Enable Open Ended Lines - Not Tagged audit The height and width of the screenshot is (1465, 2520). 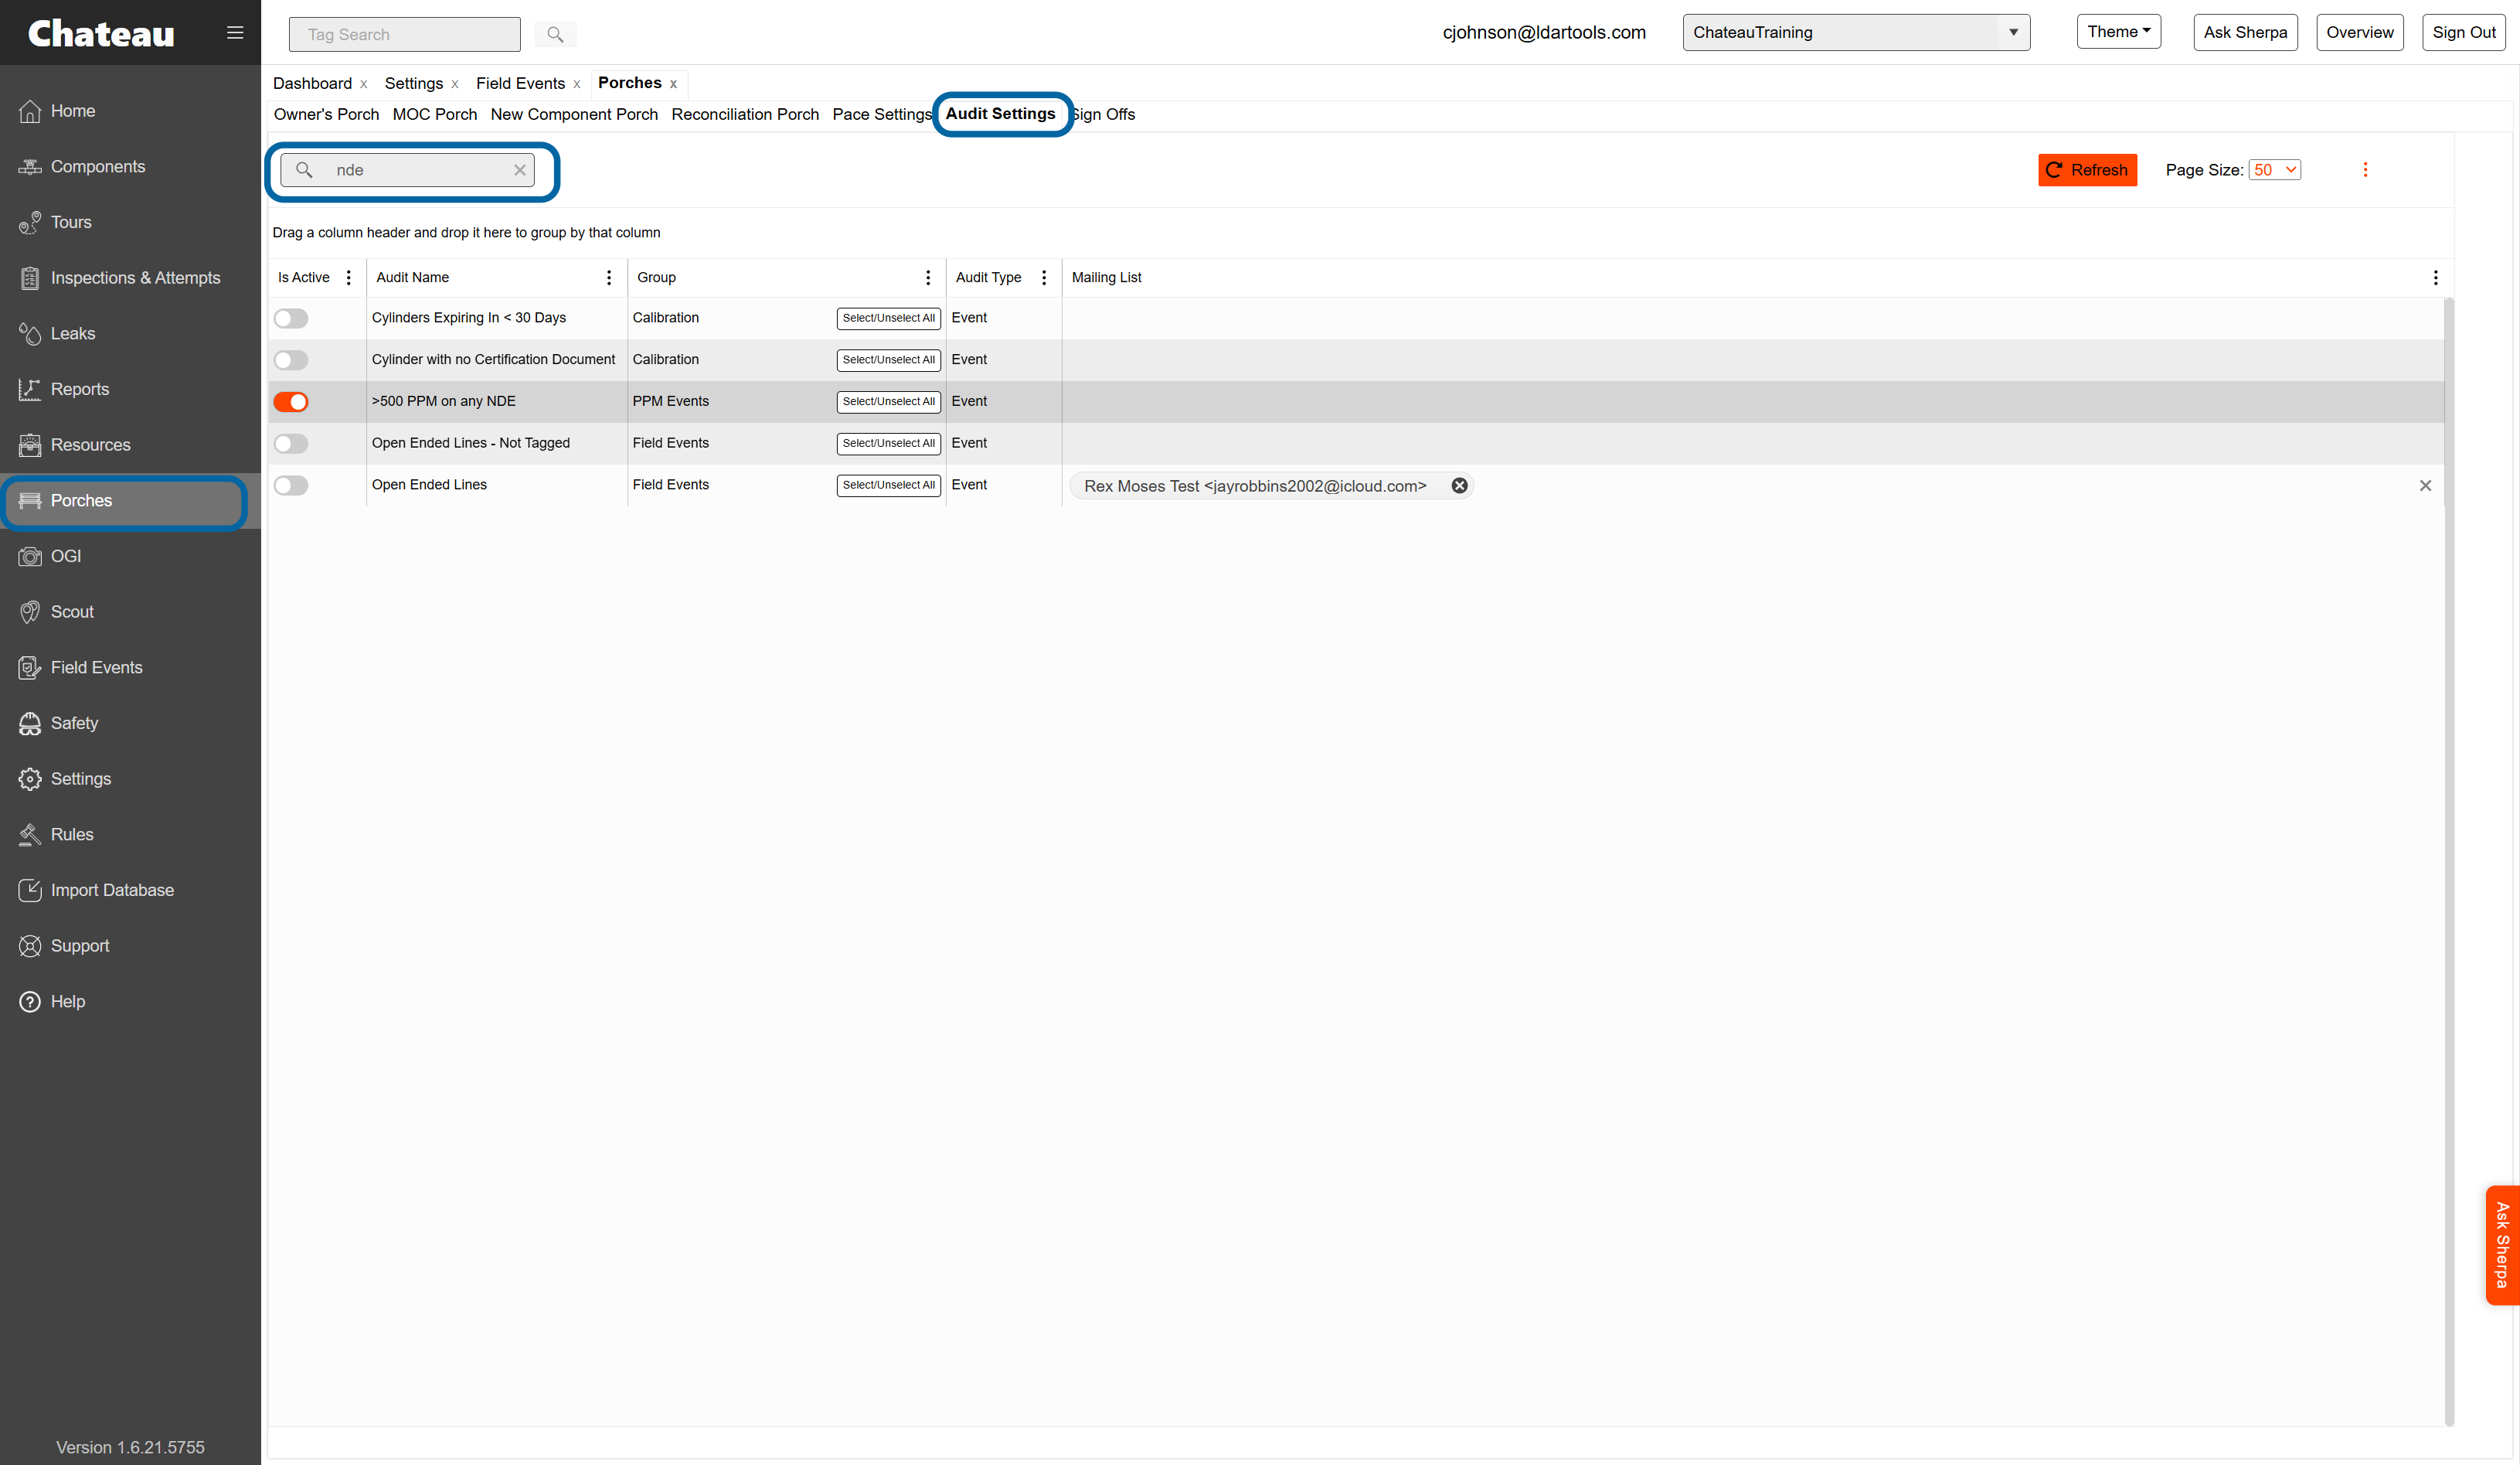(291, 443)
